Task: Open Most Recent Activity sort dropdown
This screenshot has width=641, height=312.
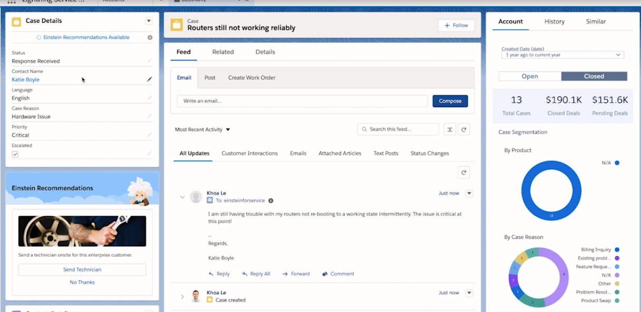Action: tap(203, 129)
